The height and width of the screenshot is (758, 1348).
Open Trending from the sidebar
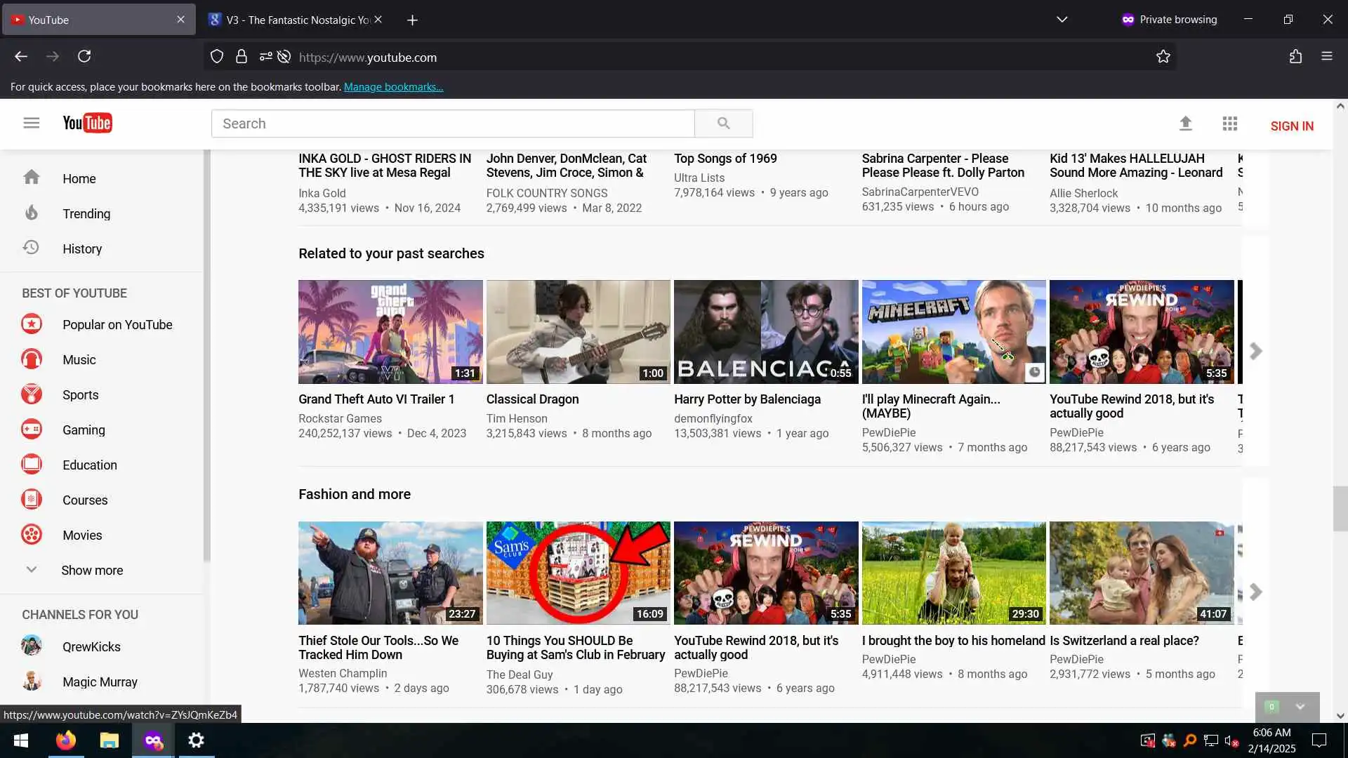click(86, 214)
